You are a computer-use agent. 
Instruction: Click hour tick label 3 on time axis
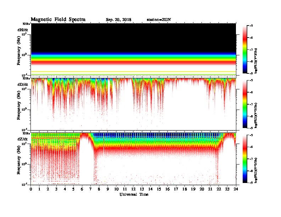56,189
